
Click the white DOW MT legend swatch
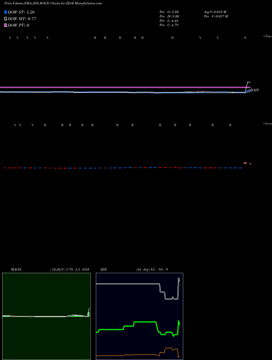click(x=5, y=19)
